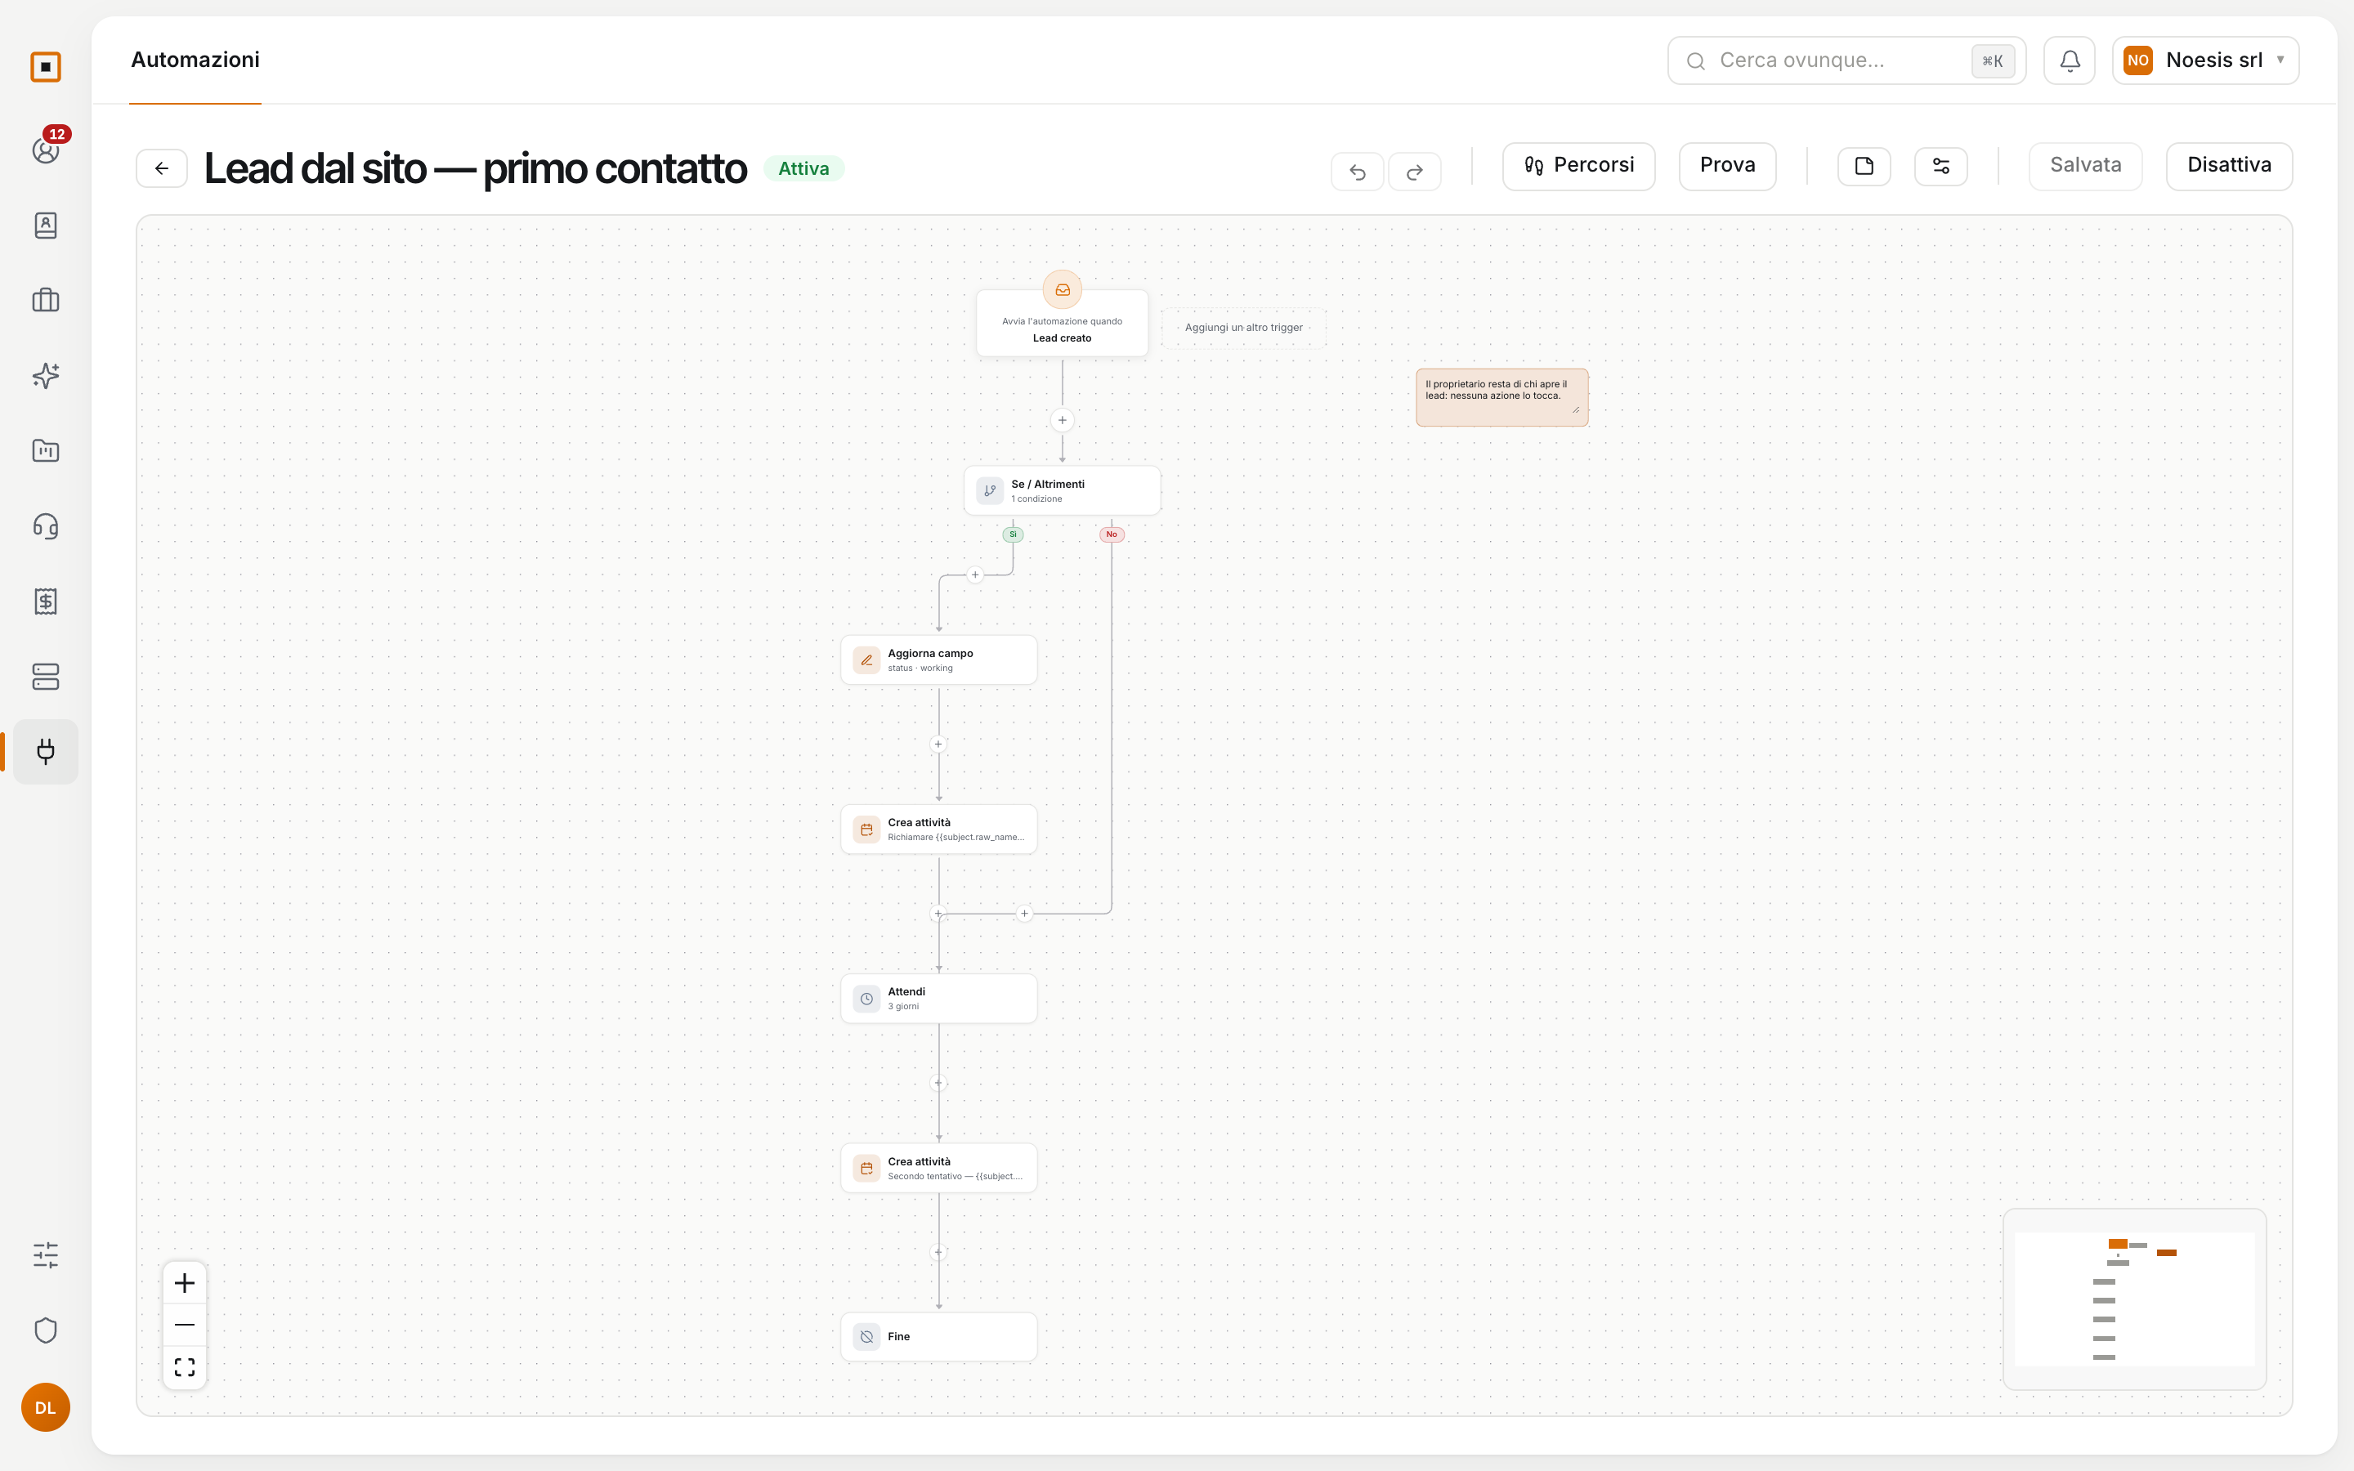Viewport: 2354px width, 1471px height.
Task: Select the Se / Altrimenti node
Action: [1063, 490]
